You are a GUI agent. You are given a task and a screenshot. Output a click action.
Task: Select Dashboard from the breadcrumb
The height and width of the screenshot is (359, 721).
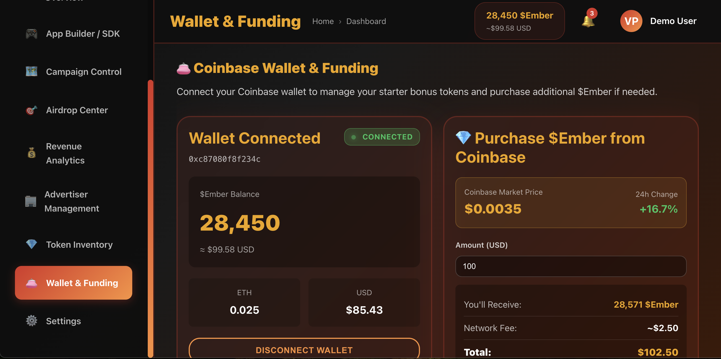click(366, 21)
